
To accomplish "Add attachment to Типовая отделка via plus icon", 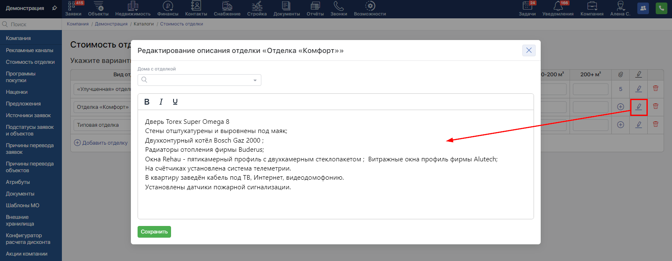I will click(621, 125).
